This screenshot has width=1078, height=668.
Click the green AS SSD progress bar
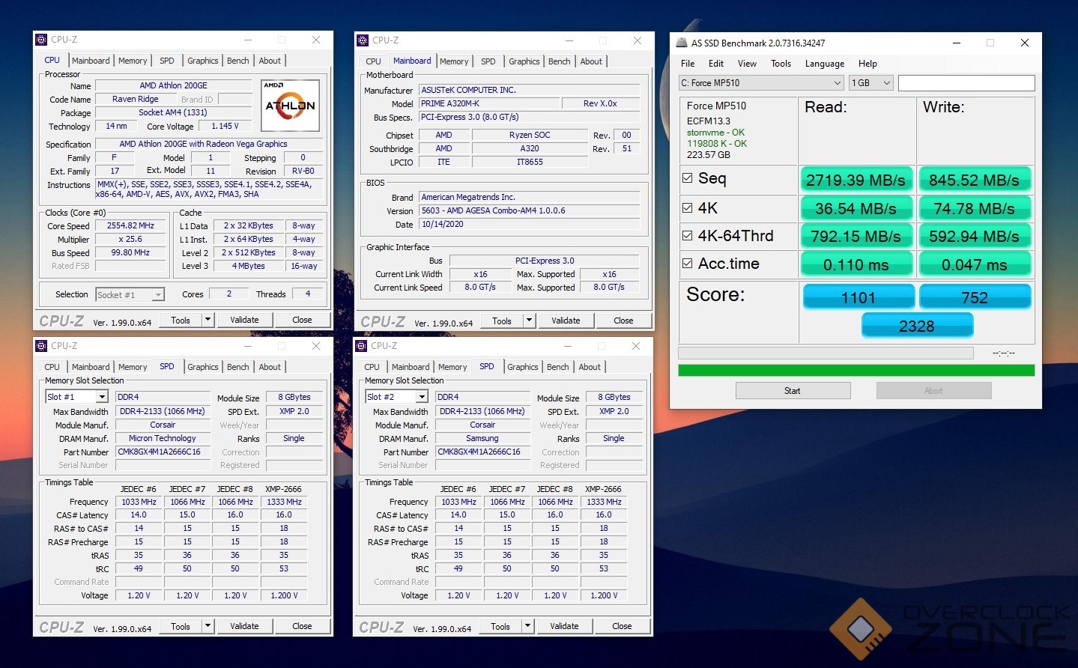coord(856,370)
